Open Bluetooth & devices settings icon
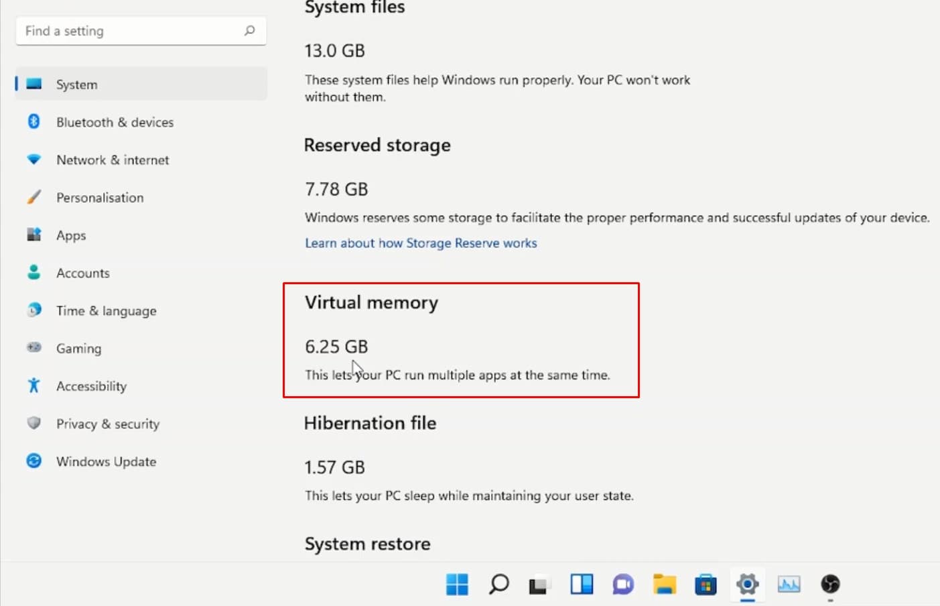Image resolution: width=940 pixels, height=606 pixels. point(34,122)
